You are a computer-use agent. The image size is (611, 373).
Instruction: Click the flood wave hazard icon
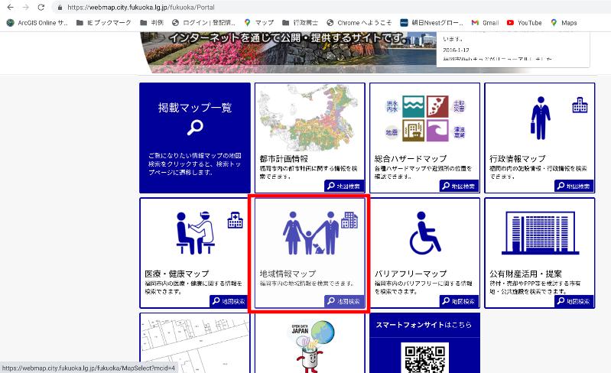[x=413, y=107]
